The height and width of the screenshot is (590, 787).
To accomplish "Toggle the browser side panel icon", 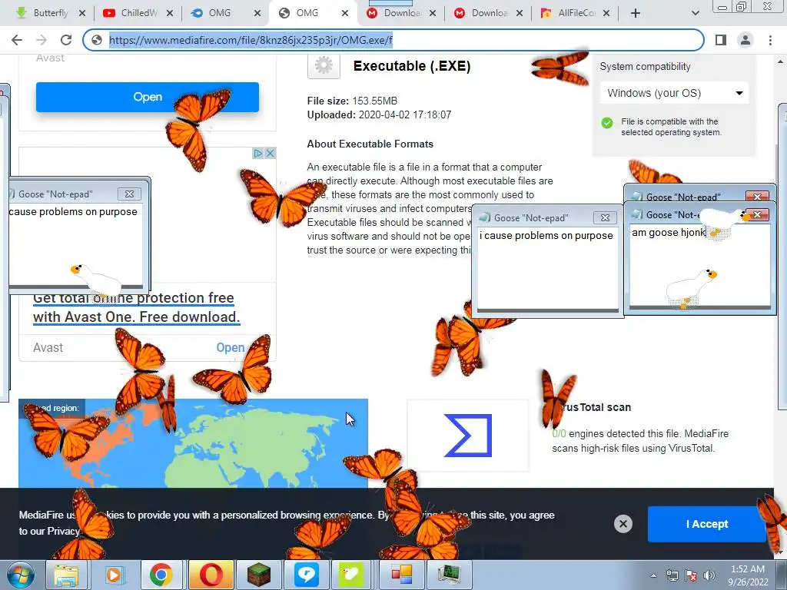I will [x=721, y=40].
